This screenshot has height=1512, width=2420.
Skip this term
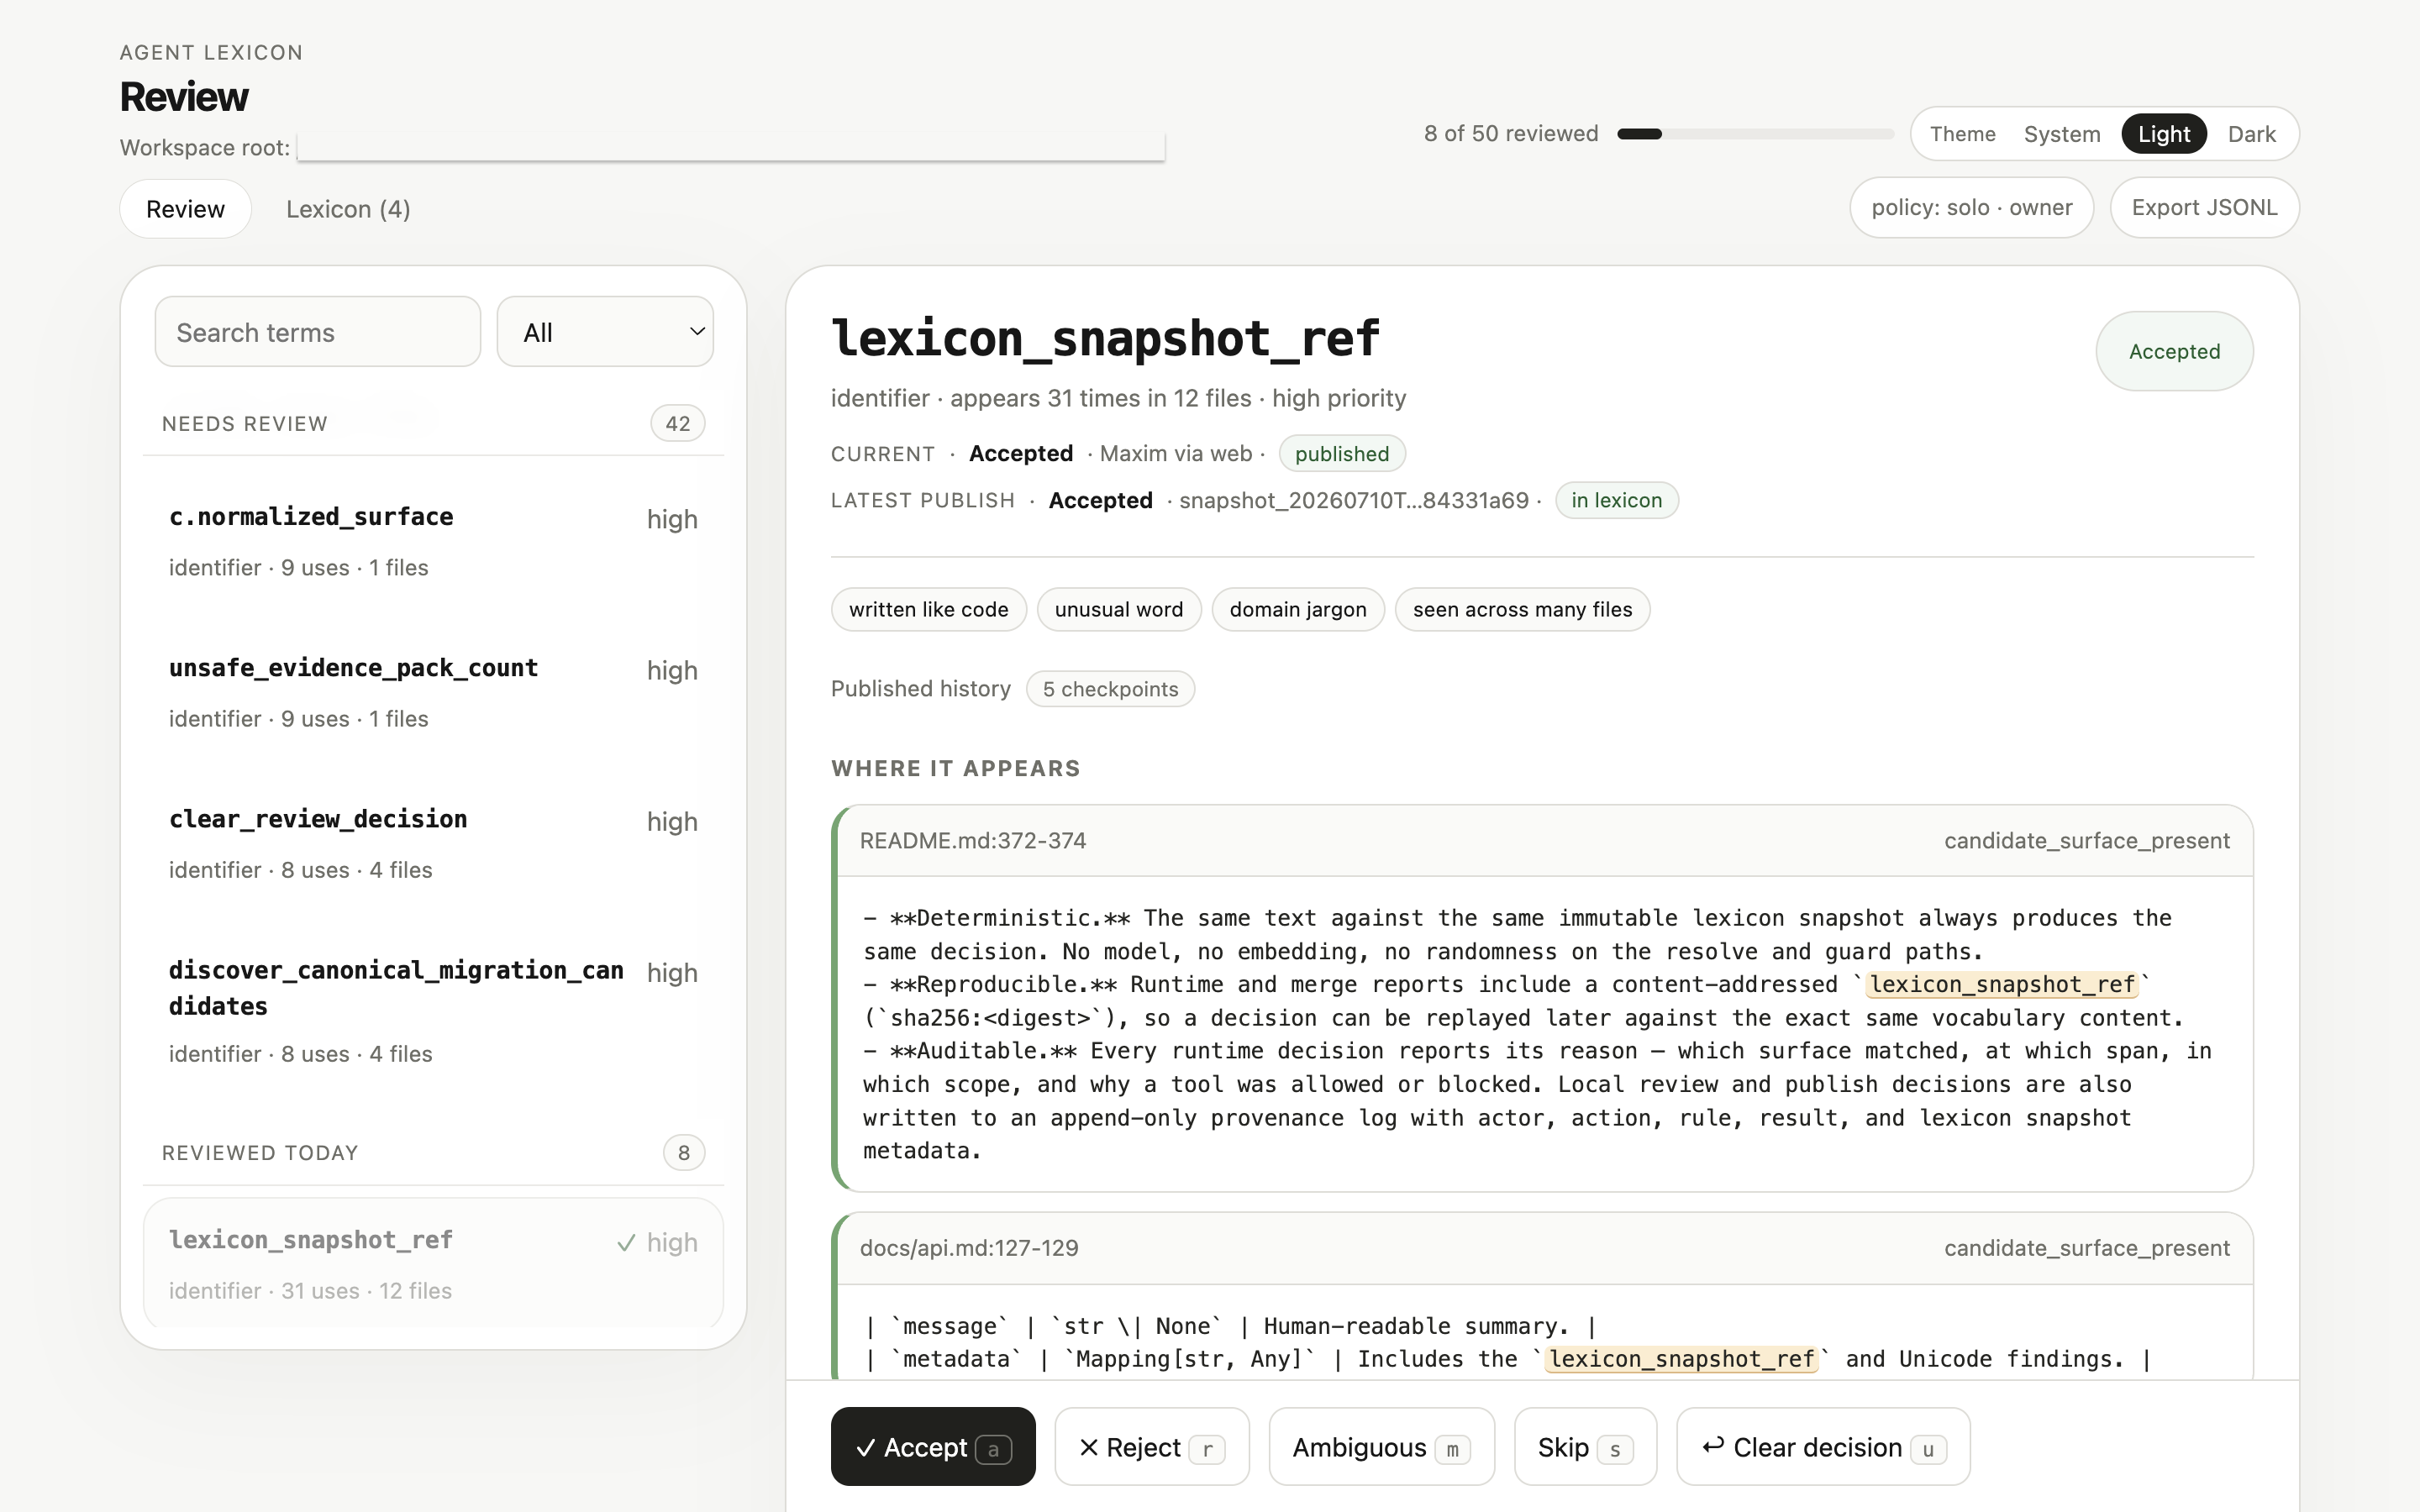tap(1585, 1447)
